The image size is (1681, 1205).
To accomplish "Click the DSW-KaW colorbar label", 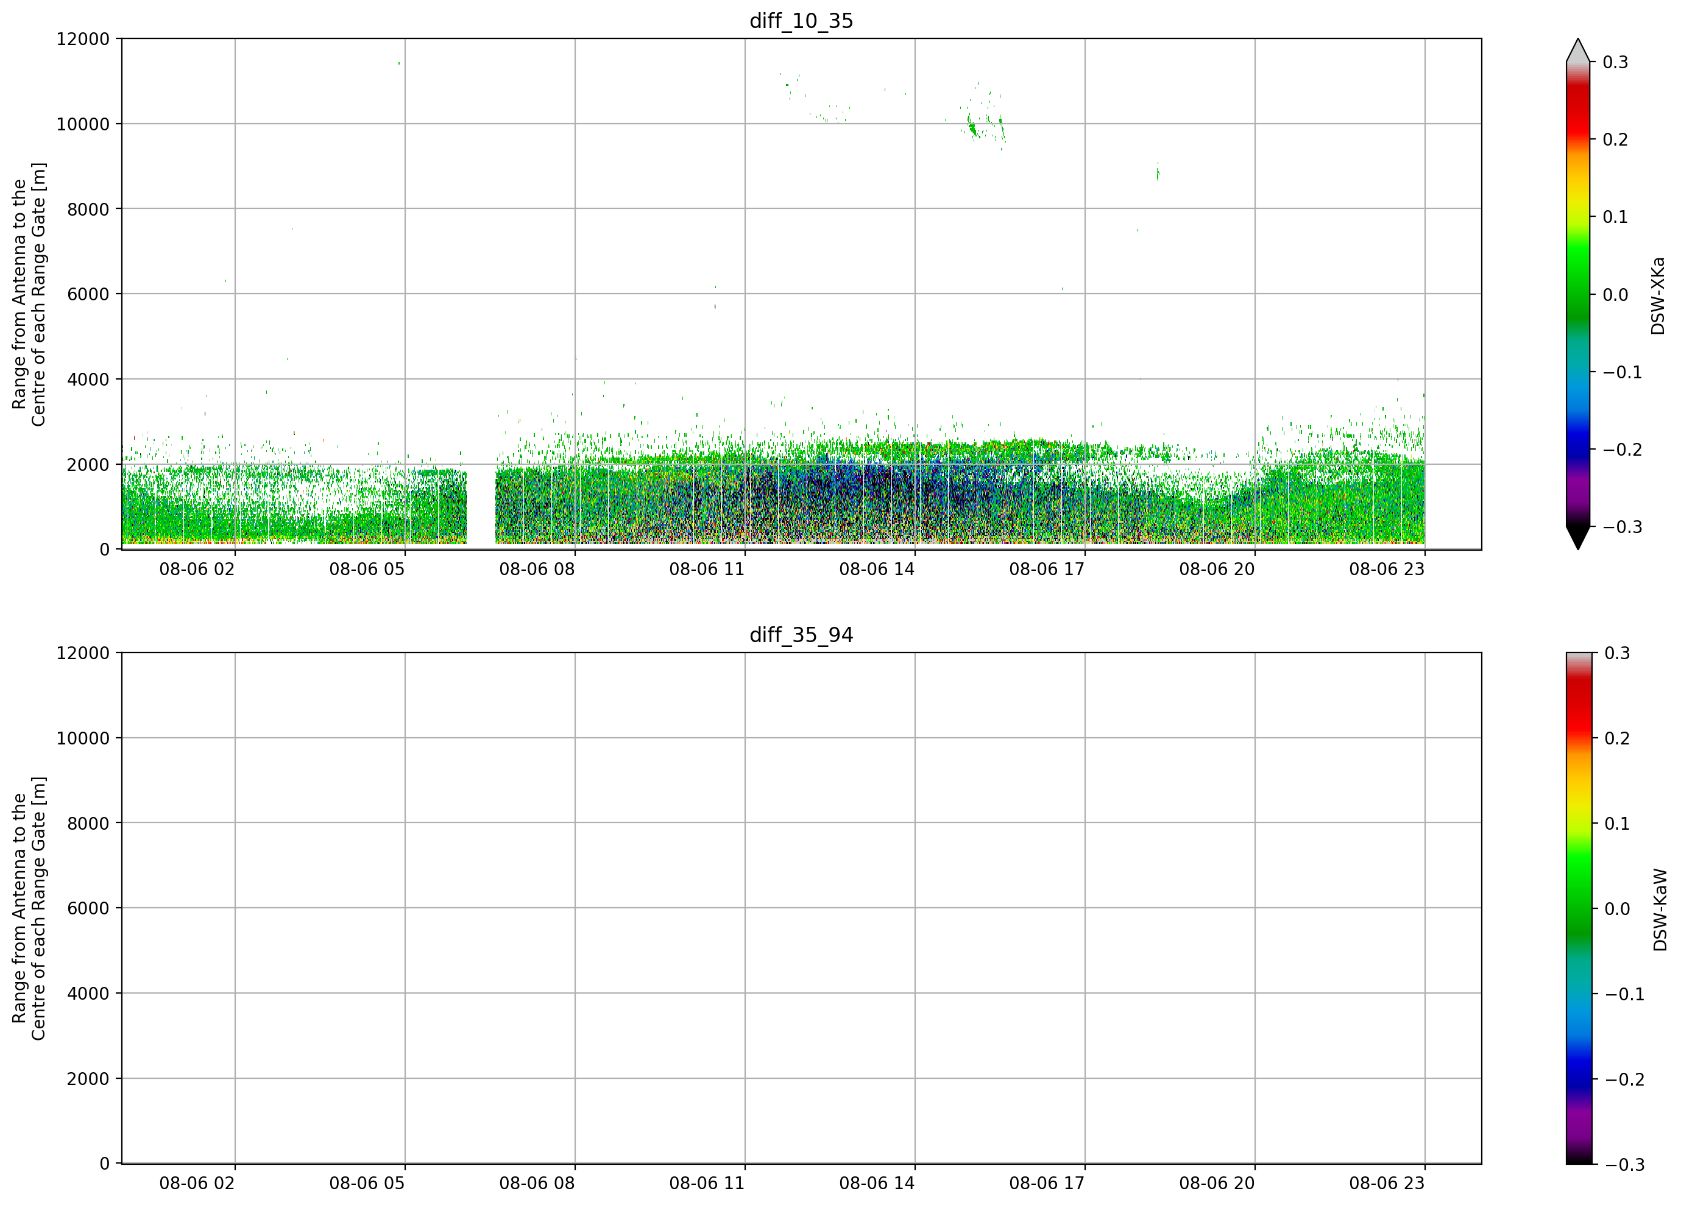I will tap(1660, 910).
